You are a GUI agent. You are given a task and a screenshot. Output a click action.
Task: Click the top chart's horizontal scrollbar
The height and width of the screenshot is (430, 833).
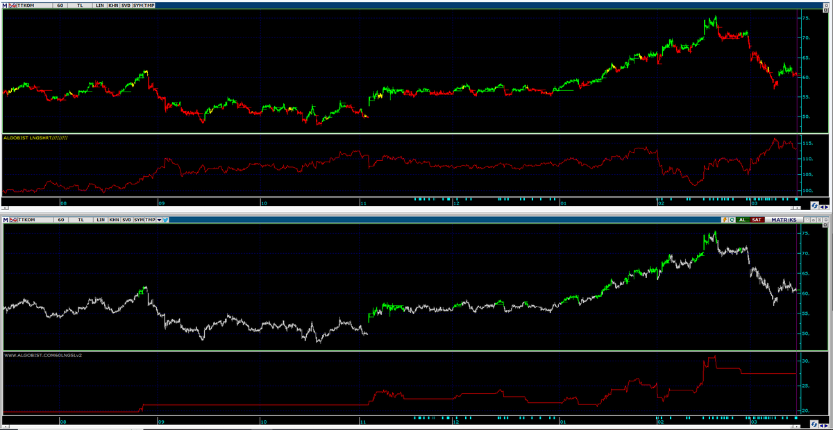[403, 208]
